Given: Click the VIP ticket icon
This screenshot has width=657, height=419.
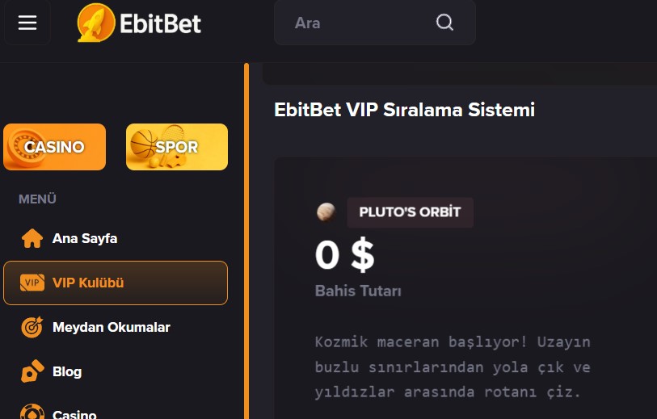Looking at the screenshot, I should point(32,283).
